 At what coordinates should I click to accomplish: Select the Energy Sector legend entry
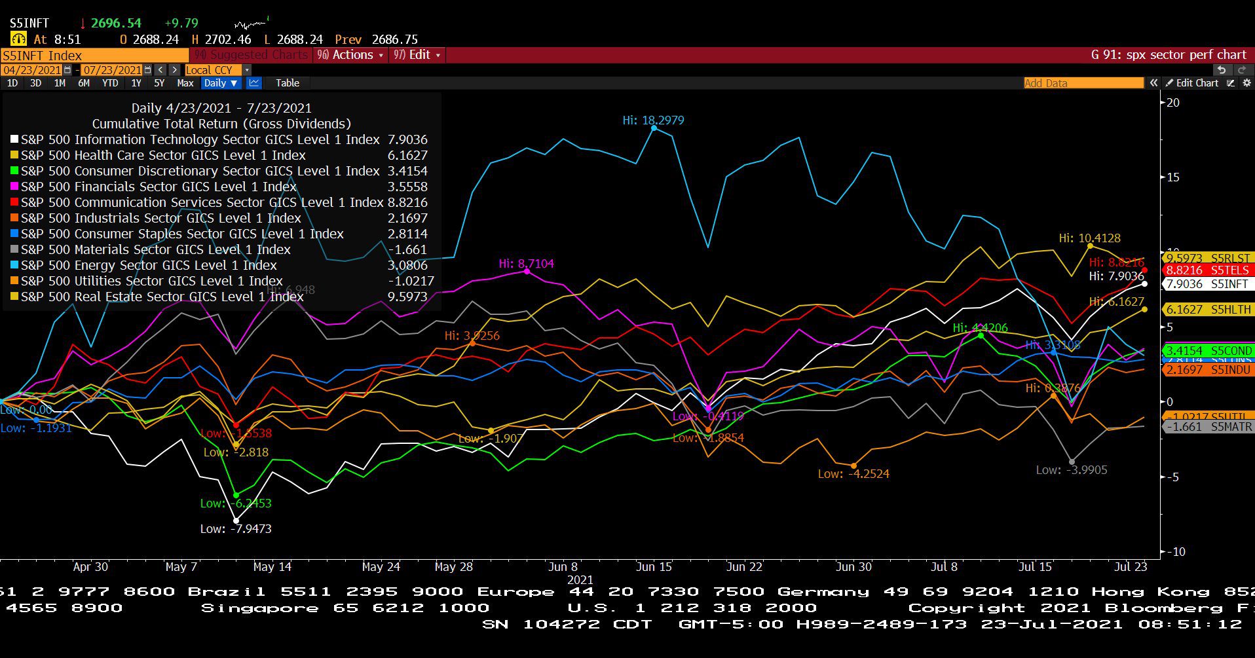tap(219, 265)
